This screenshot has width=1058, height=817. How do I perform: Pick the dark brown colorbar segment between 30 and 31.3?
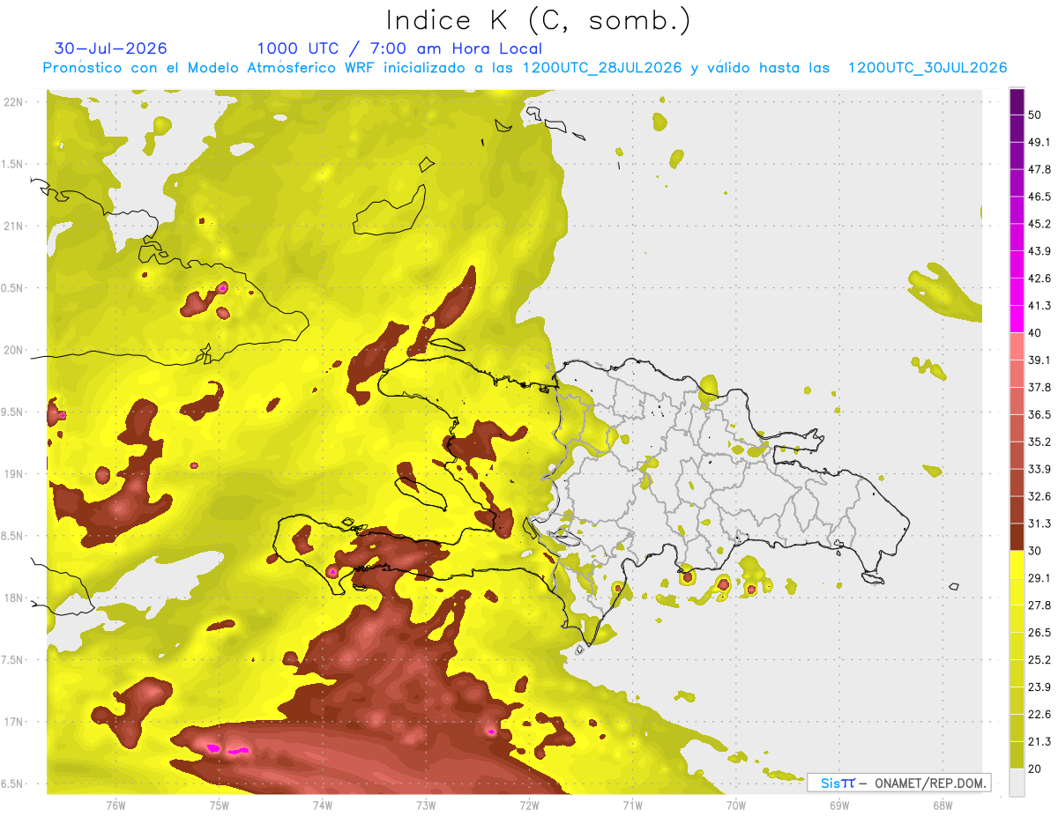pyautogui.click(x=1017, y=537)
